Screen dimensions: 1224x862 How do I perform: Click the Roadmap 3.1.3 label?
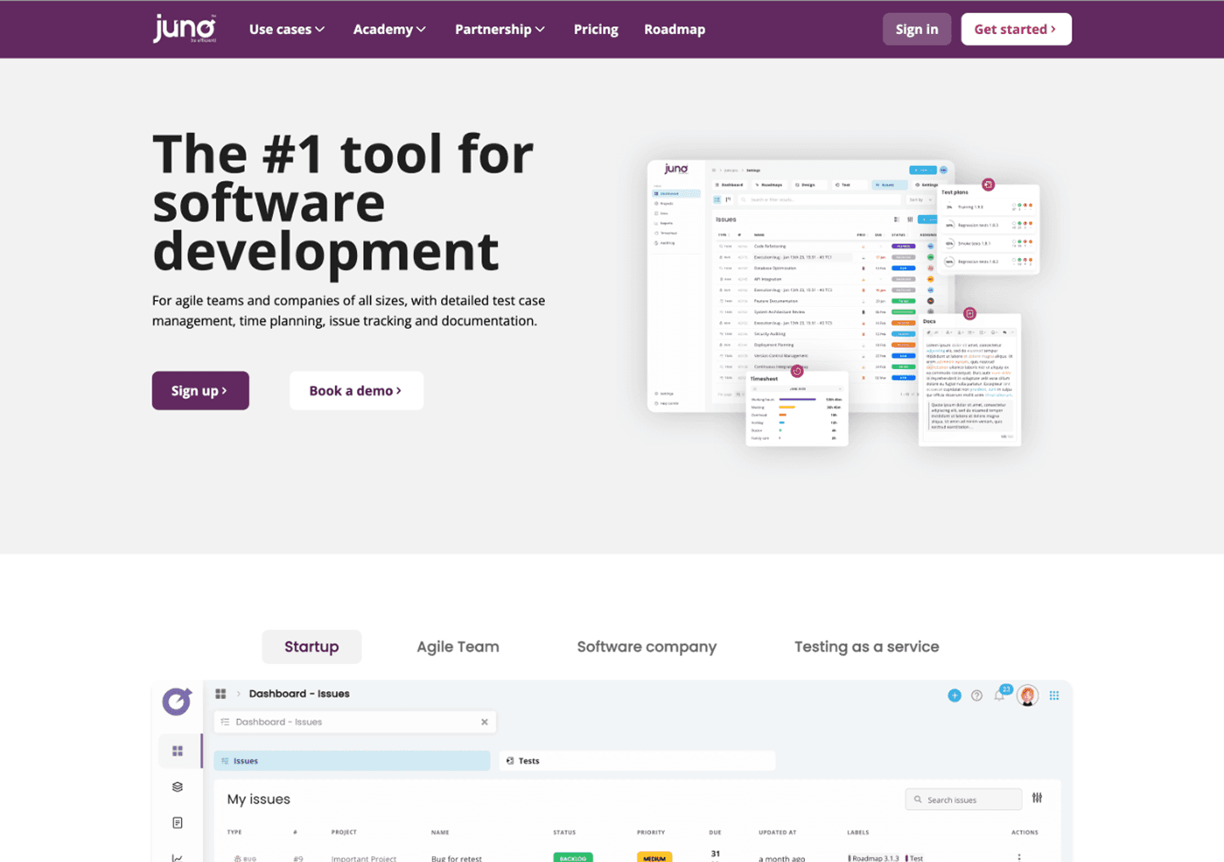pos(874,858)
